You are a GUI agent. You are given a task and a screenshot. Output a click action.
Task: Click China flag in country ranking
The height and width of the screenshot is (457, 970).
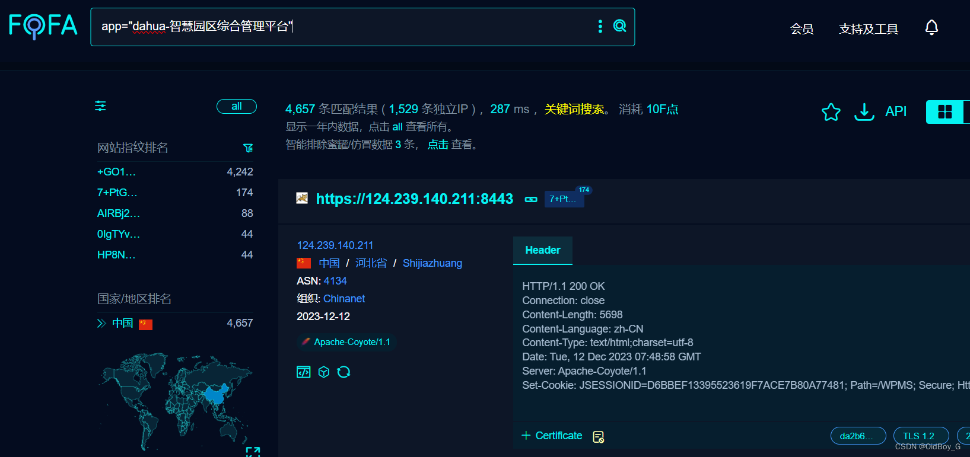point(145,324)
